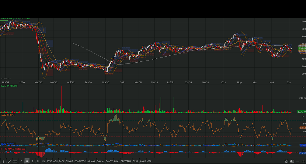Open the list view icon
This screenshot has width=306, height=164.
click(x=15, y=161)
